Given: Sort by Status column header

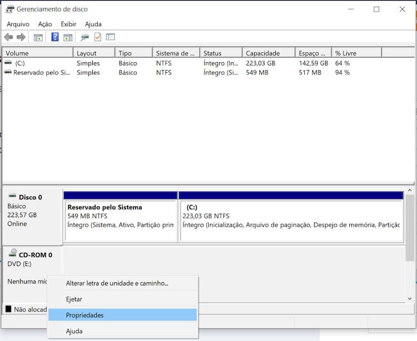Looking at the screenshot, I should click(221, 53).
